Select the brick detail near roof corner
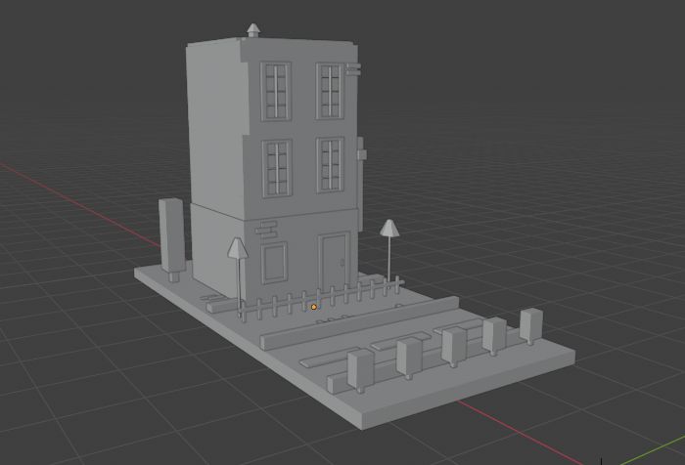 pos(352,69)
